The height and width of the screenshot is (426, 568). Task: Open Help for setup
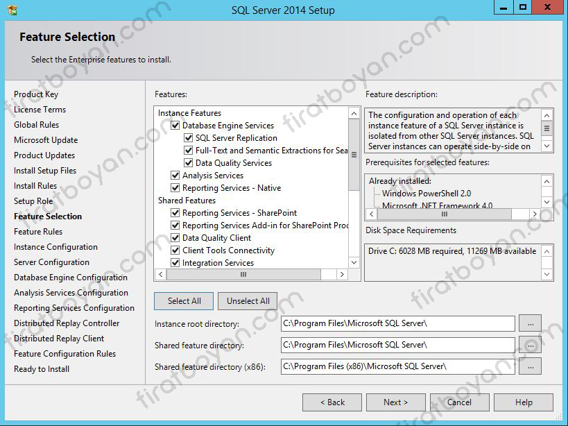[x=524, y=402]
